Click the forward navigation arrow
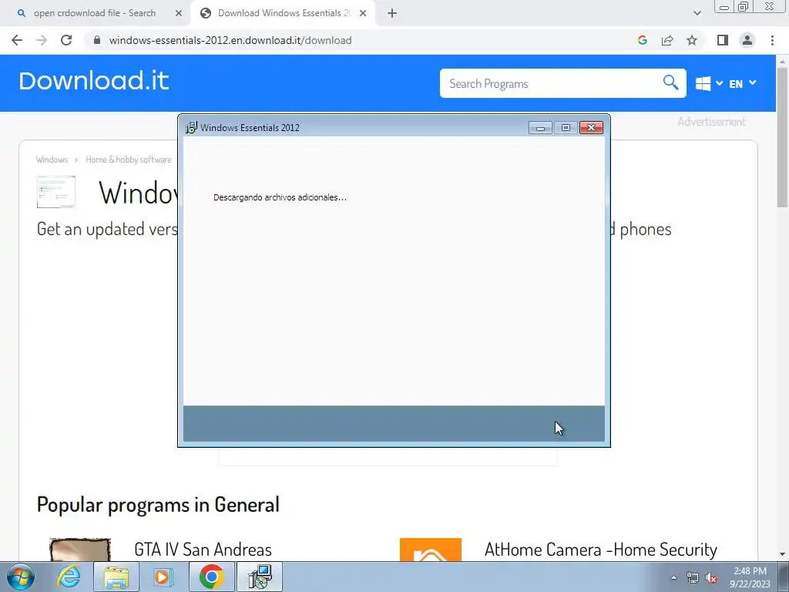The height and width of the screenshot is (592, 789). (42, 40)
